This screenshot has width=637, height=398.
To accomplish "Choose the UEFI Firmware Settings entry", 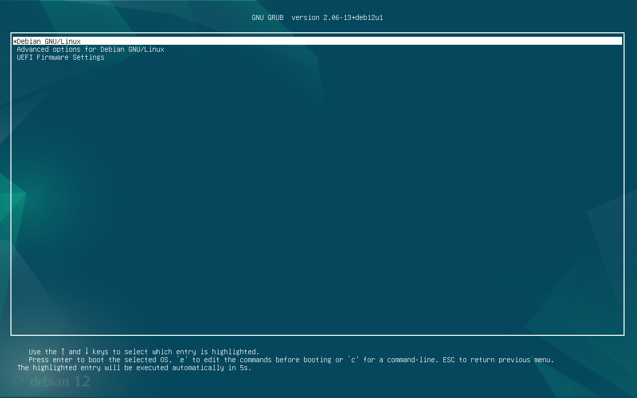I will [x=61, y=57].
